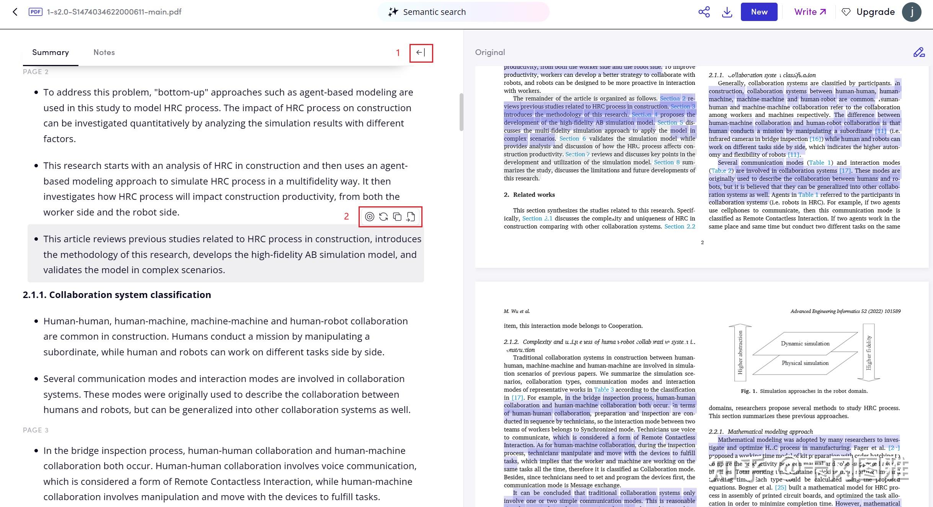Click the New button

pos(759,12)
